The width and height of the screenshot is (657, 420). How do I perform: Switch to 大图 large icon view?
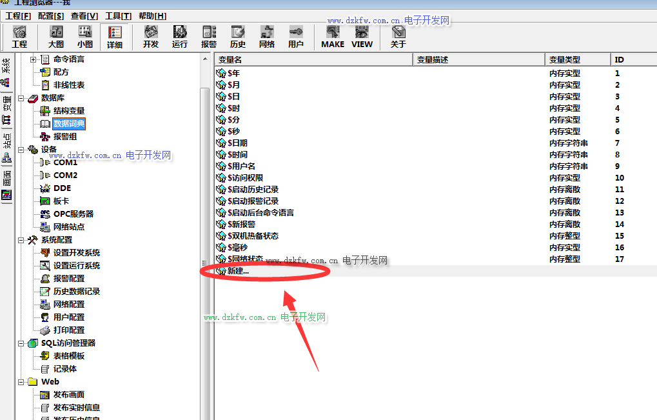click(x=56, y=37)
